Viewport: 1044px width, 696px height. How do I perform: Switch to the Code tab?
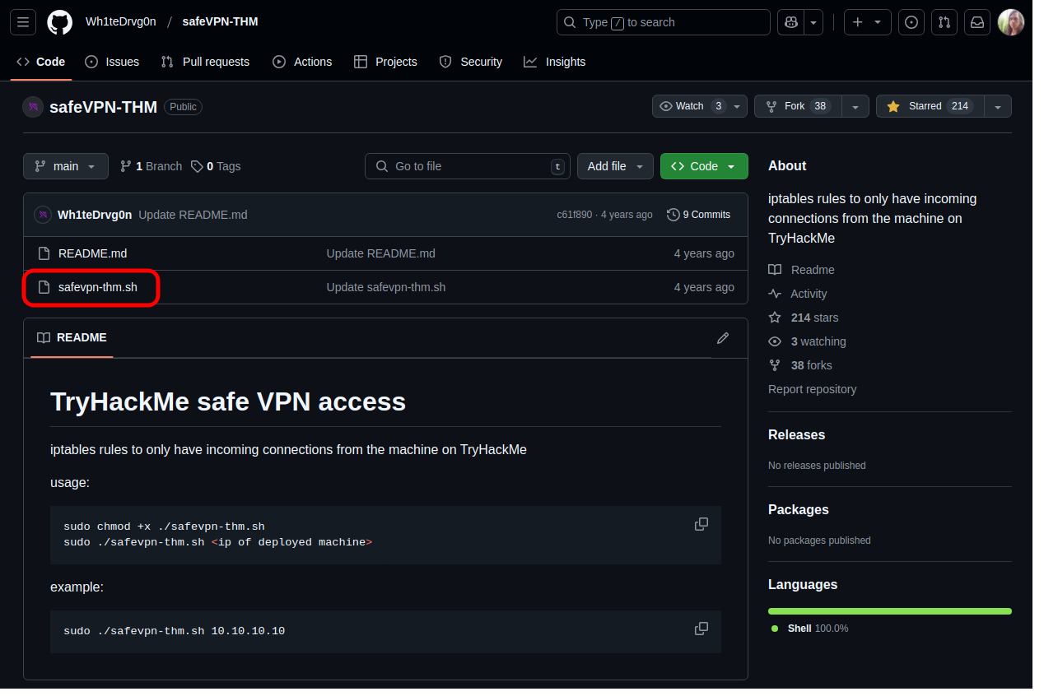pyautogui.click(x=41, y=62)
